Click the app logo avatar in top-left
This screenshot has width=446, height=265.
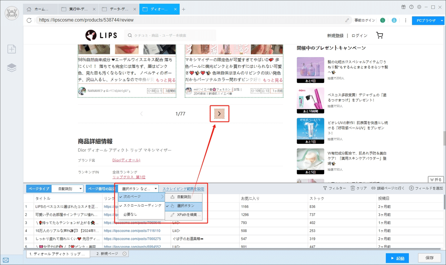click(11, 14)
